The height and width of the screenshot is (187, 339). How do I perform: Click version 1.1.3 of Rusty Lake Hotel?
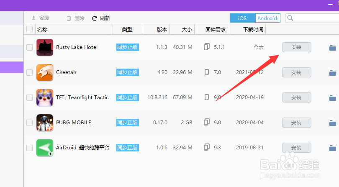point(162,47)
